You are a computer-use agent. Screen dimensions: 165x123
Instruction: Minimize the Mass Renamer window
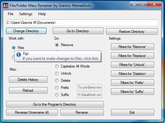point(134,4)
